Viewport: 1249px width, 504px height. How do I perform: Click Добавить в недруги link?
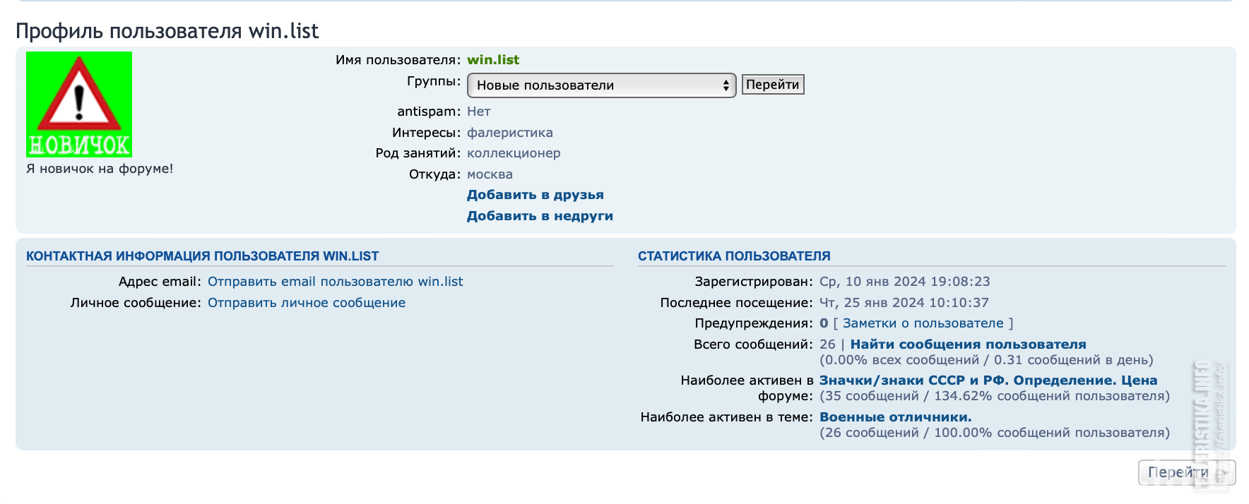click(x=540, y=216)
